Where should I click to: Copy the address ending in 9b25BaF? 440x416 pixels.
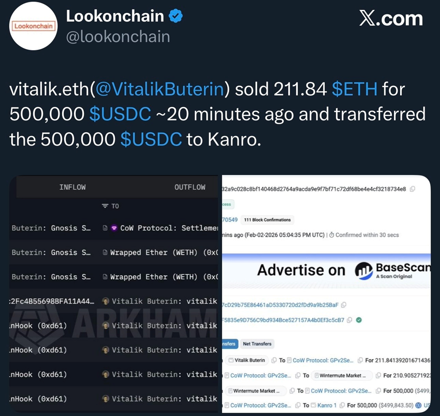click(344, 305)
